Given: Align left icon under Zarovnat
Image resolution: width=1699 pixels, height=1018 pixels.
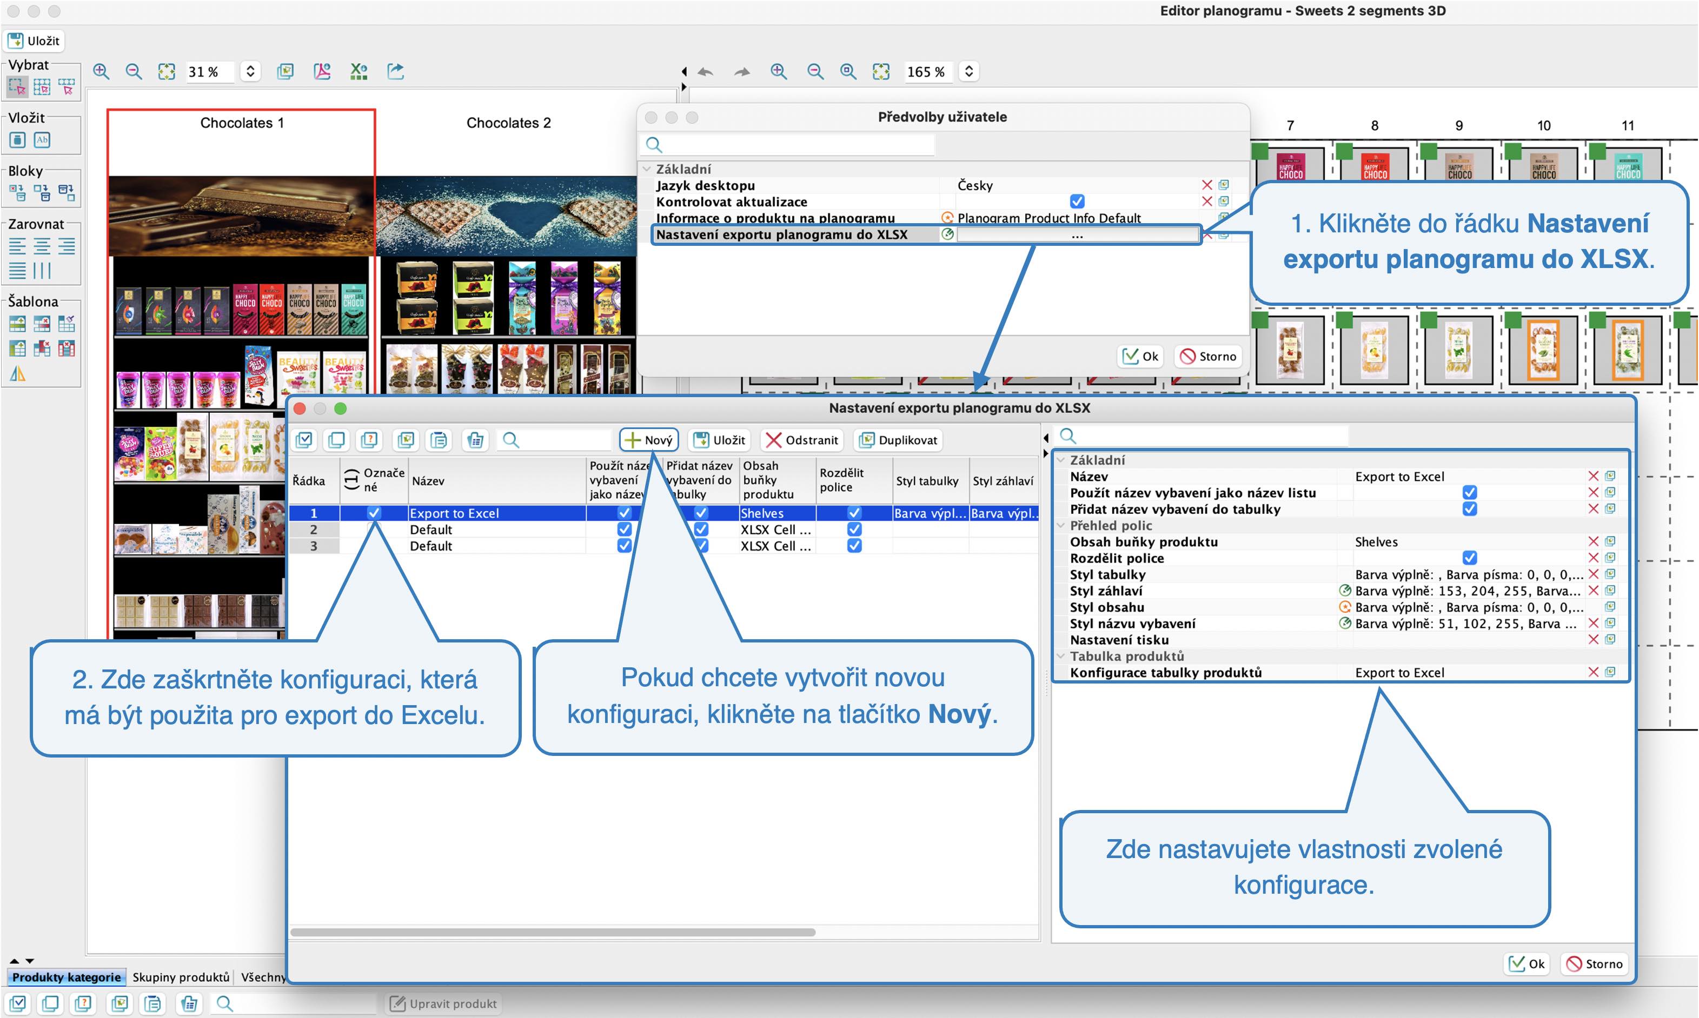Looking at the screenshot, I should click(17, 246).
